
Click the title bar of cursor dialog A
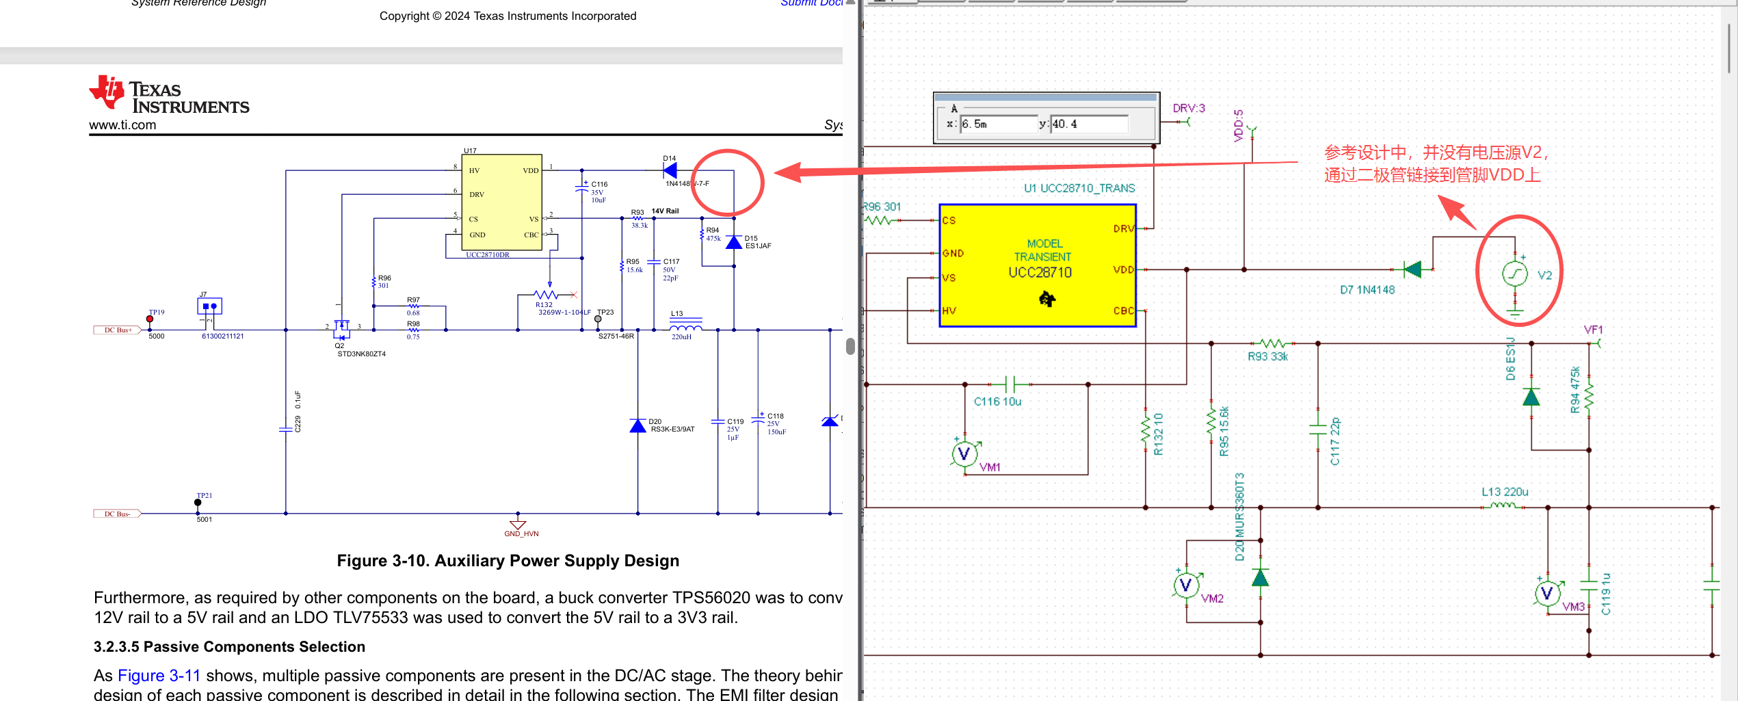coord(1045,97)
